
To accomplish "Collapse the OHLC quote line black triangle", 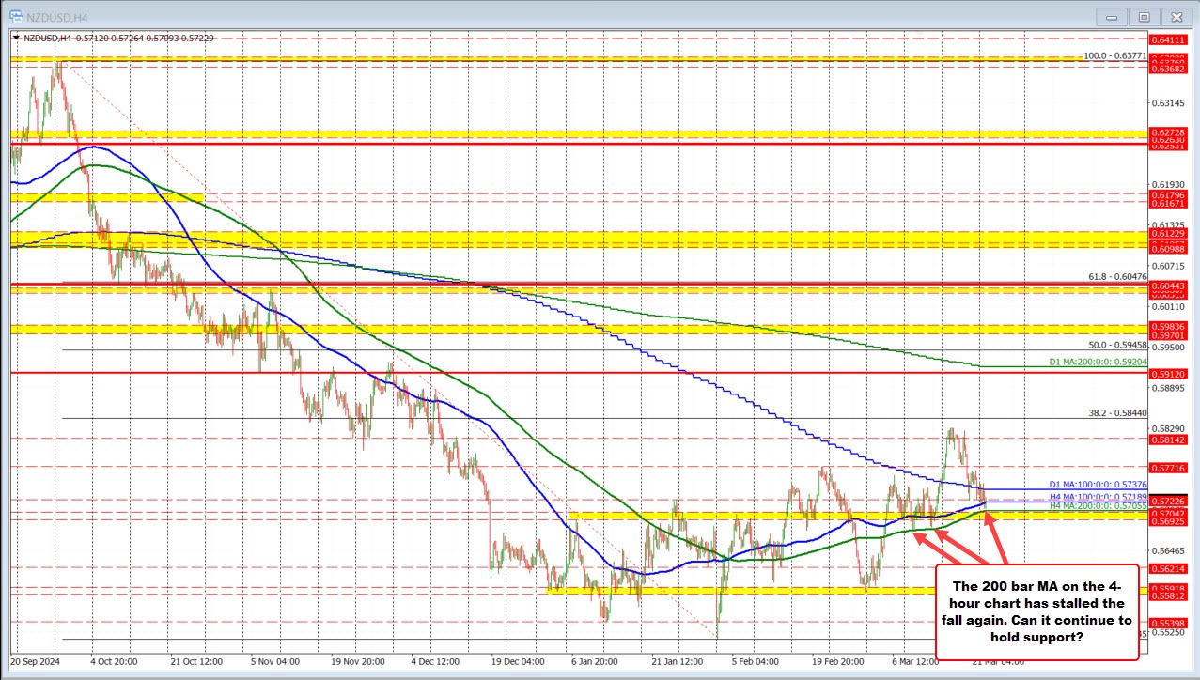I will pos(15,36).
